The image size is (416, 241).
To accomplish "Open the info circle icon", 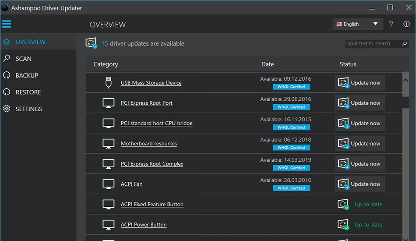I will (406, 24).
